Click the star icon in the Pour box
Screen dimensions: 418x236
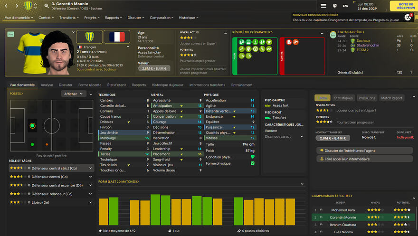[269, 42]
